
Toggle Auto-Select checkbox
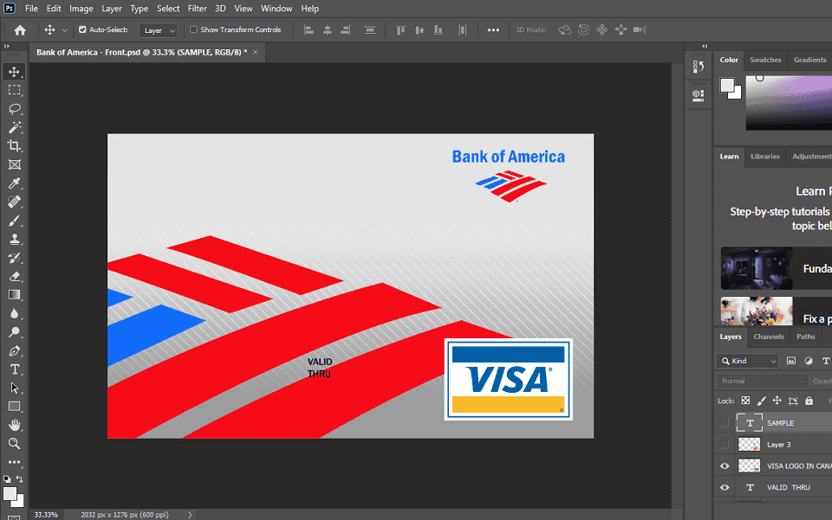[x=82, y=29]
